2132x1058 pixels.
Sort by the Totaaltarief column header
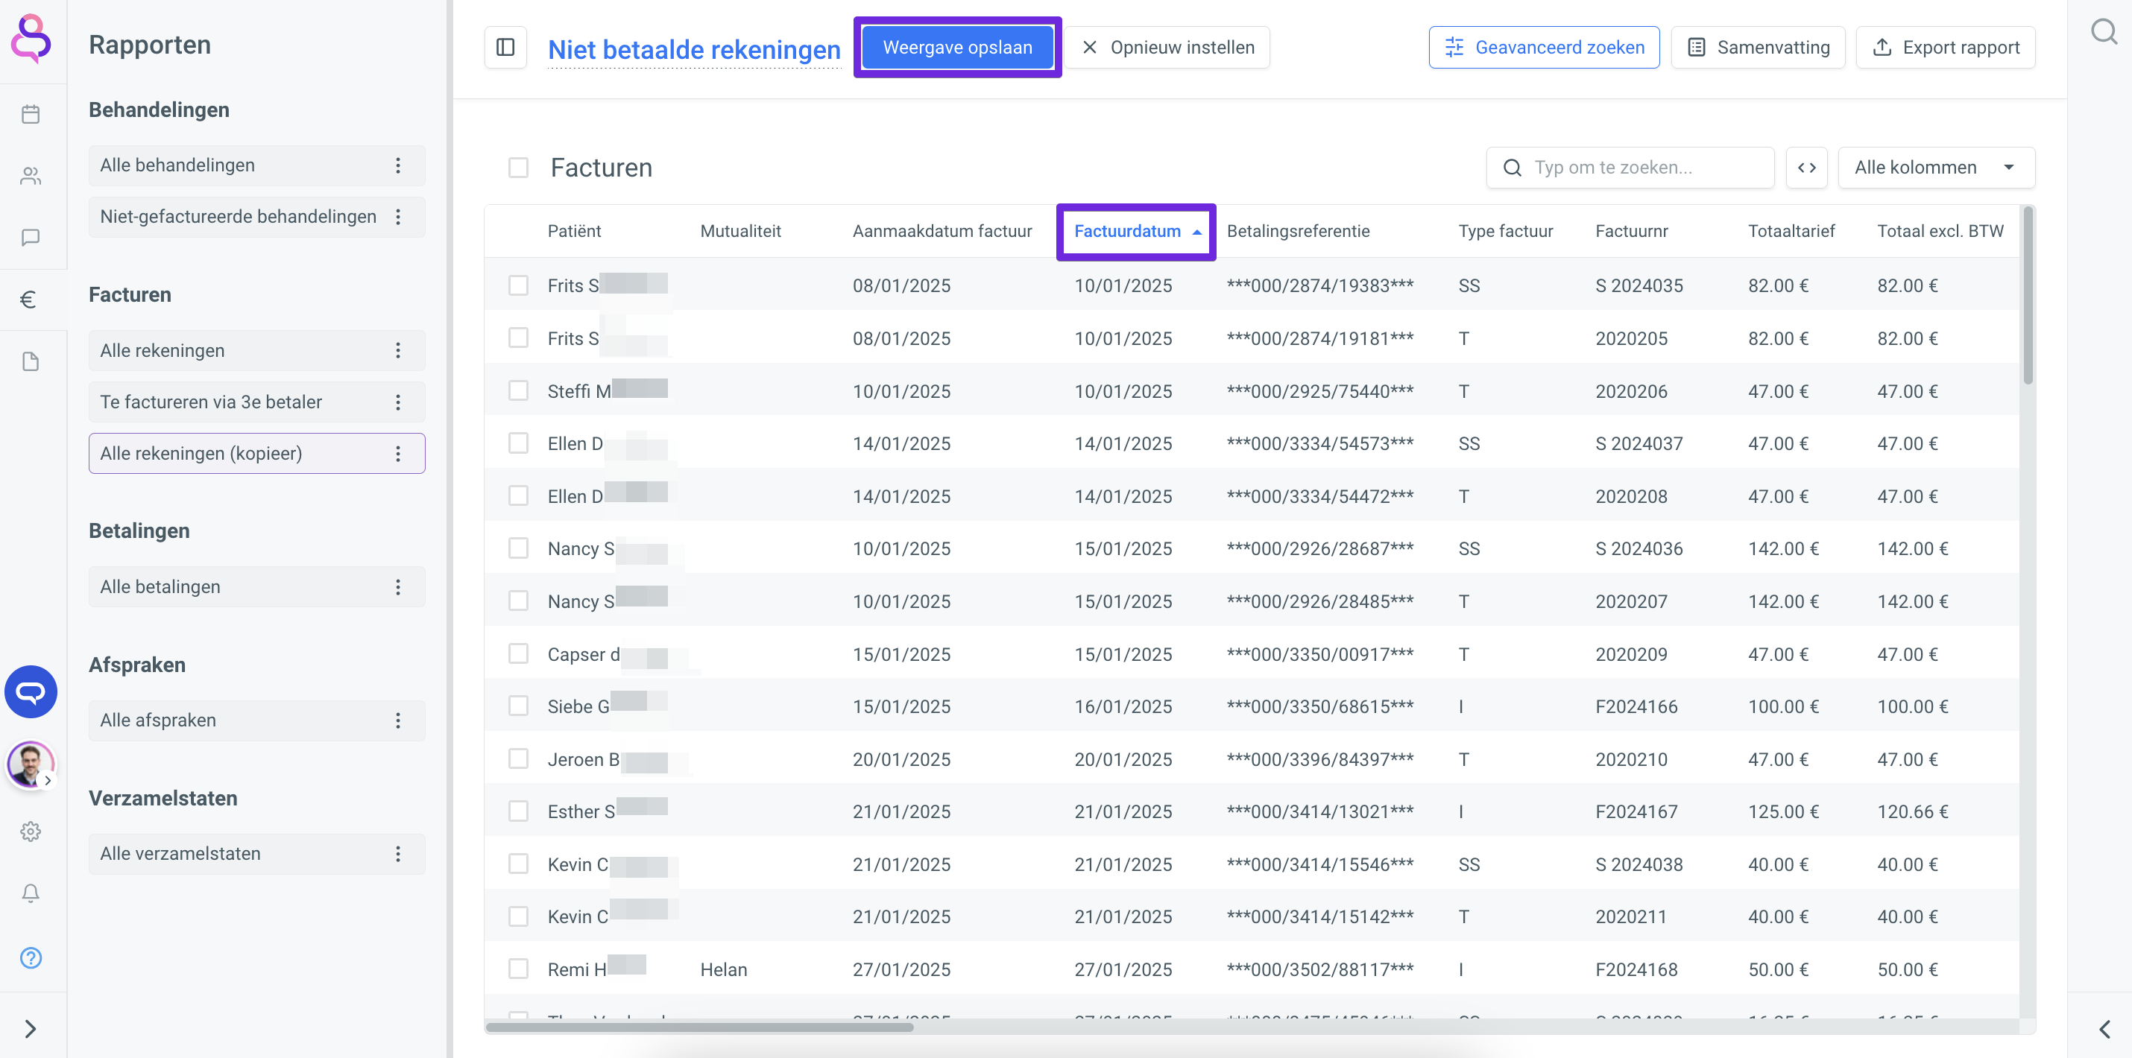1791,231
